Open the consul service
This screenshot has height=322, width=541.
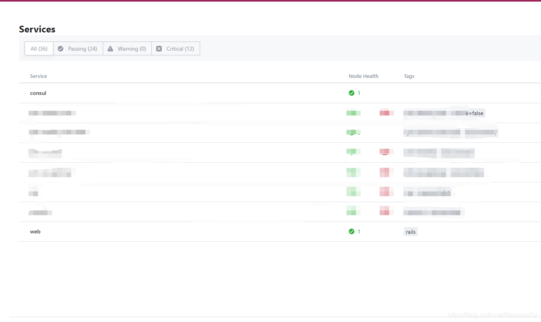(x=38, y=93)
